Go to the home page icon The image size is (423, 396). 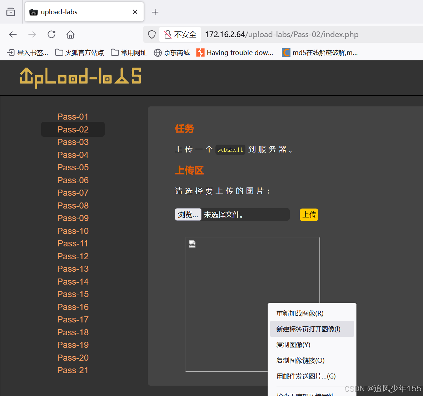[70, 35]
